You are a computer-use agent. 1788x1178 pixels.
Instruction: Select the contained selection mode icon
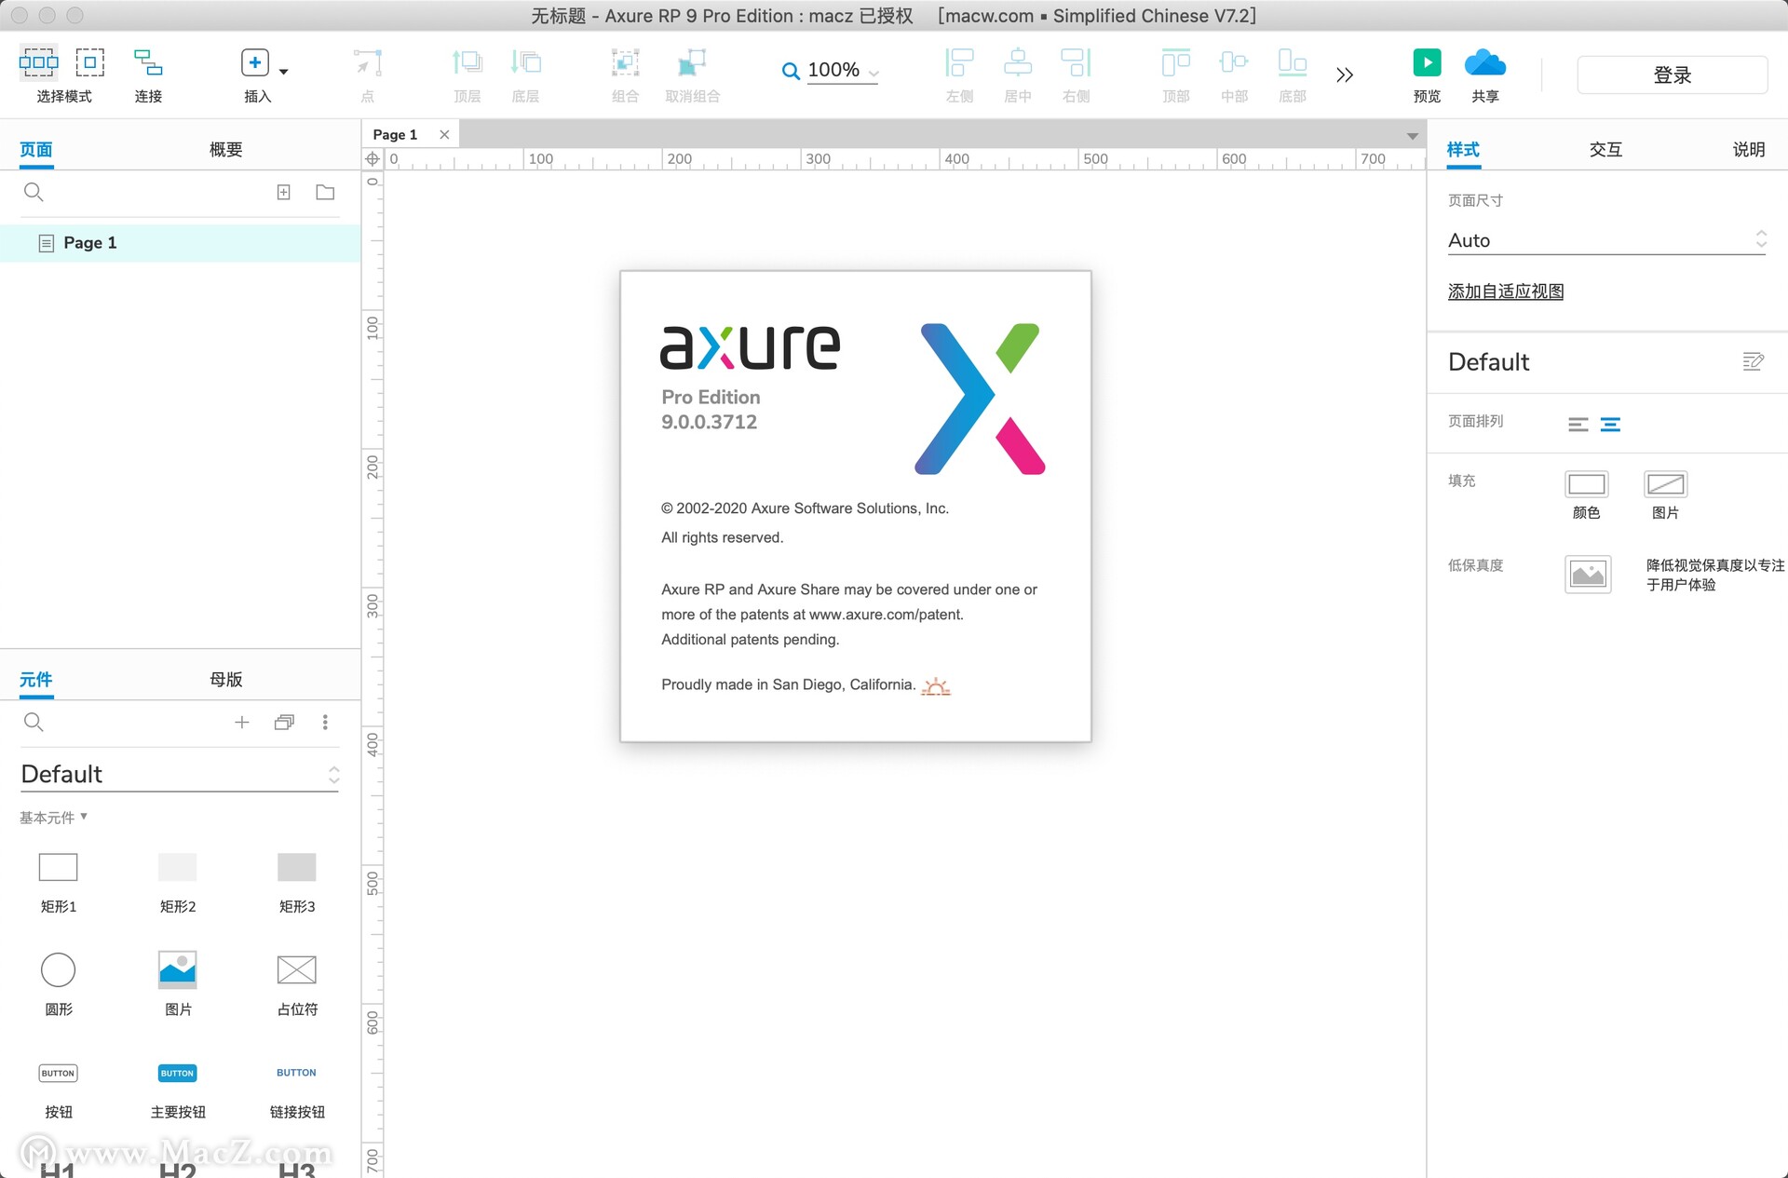pyautogui.click(x=89, y=62)
